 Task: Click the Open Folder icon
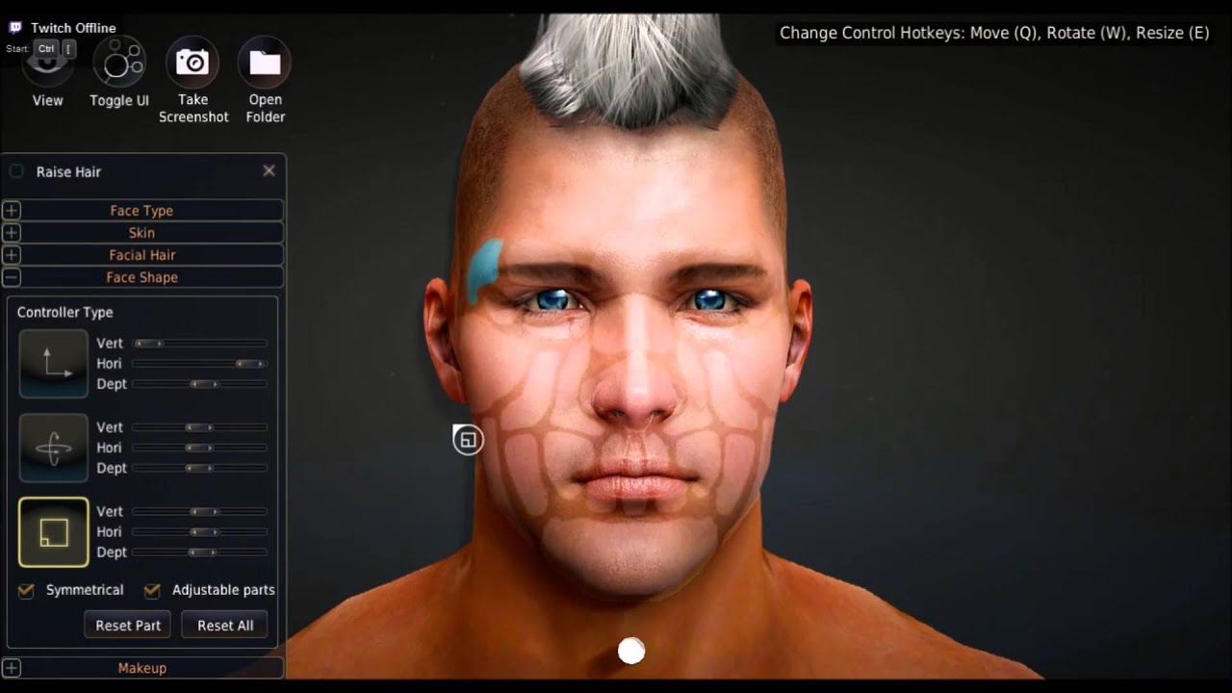[265, 63]
